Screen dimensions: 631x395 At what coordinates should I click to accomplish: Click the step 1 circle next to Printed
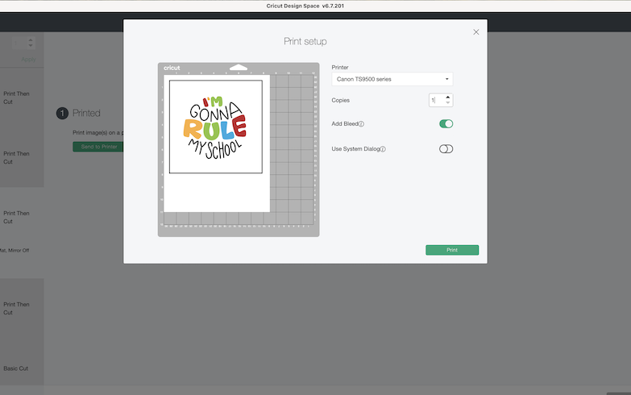(62, 113)
